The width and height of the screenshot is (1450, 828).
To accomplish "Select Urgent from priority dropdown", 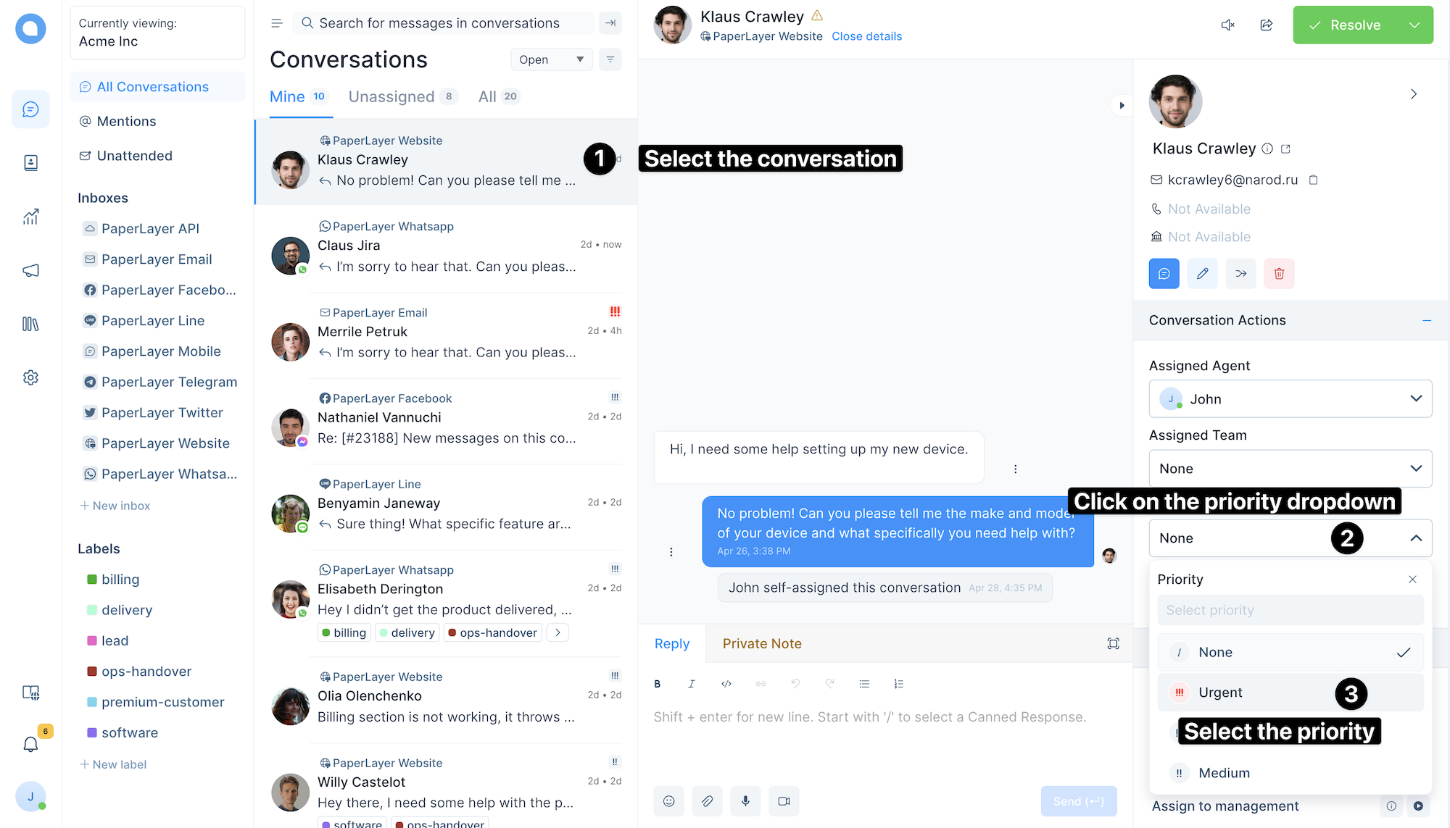I will 1217,692.
